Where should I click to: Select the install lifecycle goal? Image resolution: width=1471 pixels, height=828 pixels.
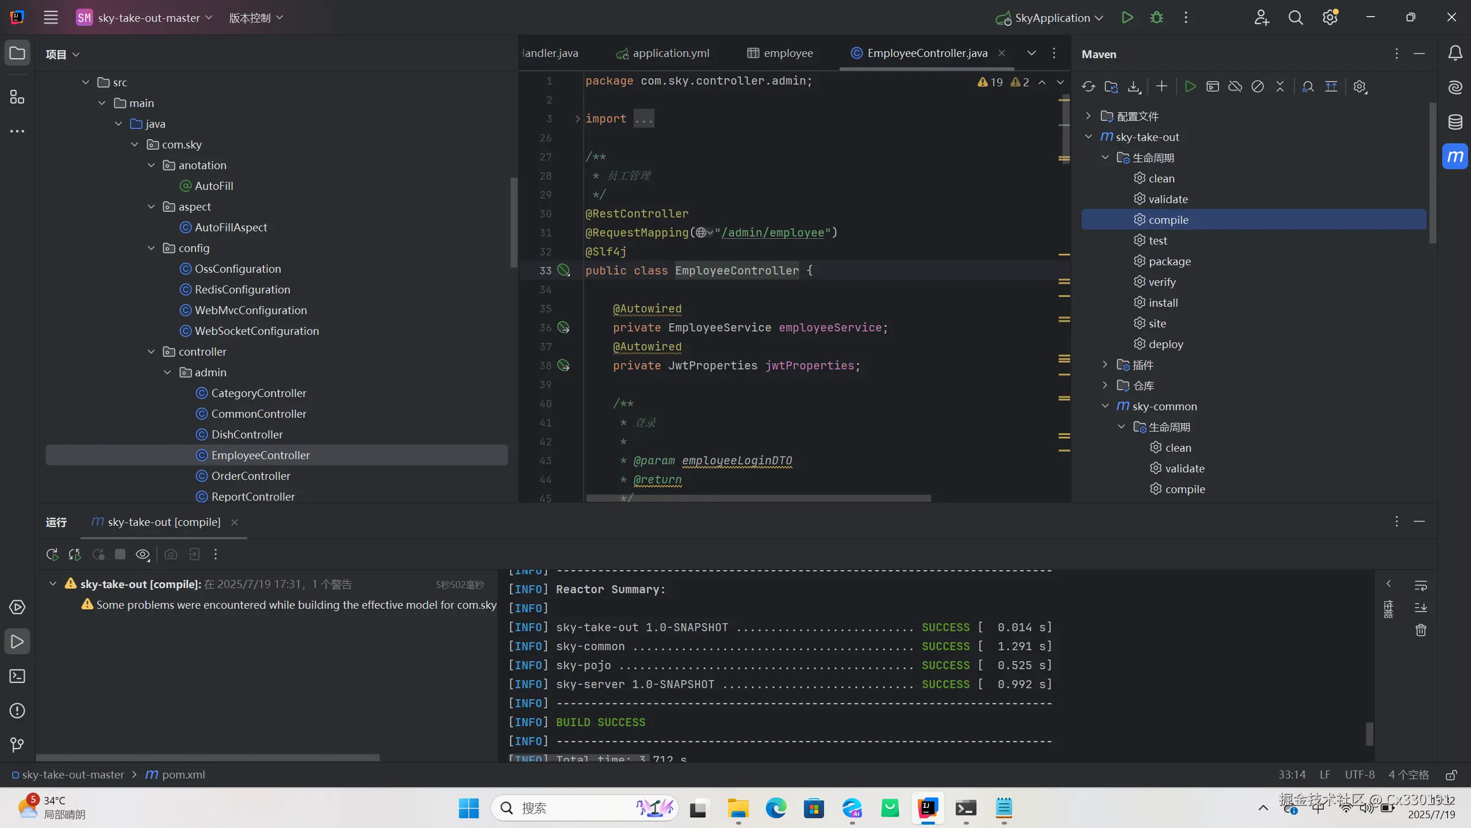coord(1163,302)
